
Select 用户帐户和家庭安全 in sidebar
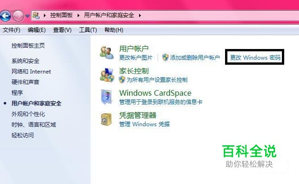pos(37,104)
